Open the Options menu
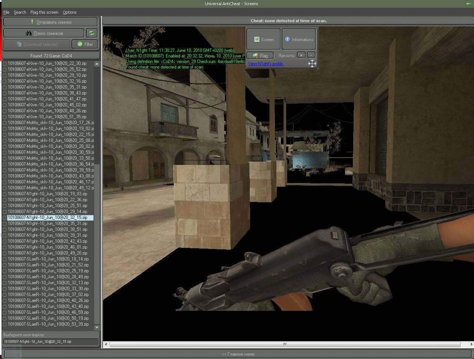Viewport: 474px width, 359px height. tap(69, 12)
